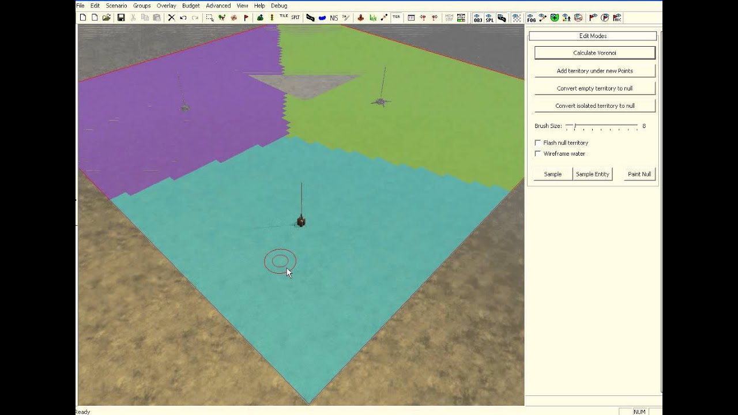Click the red flag toolbar icon

click(x=246, y=18)
